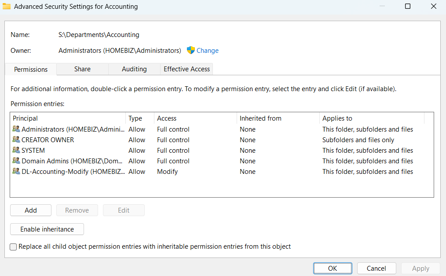Image resolution: width=446 pixels, height=276 pixels.
Task: Click the group icon for Domain Admins
Action: click(x=16, y=161)
